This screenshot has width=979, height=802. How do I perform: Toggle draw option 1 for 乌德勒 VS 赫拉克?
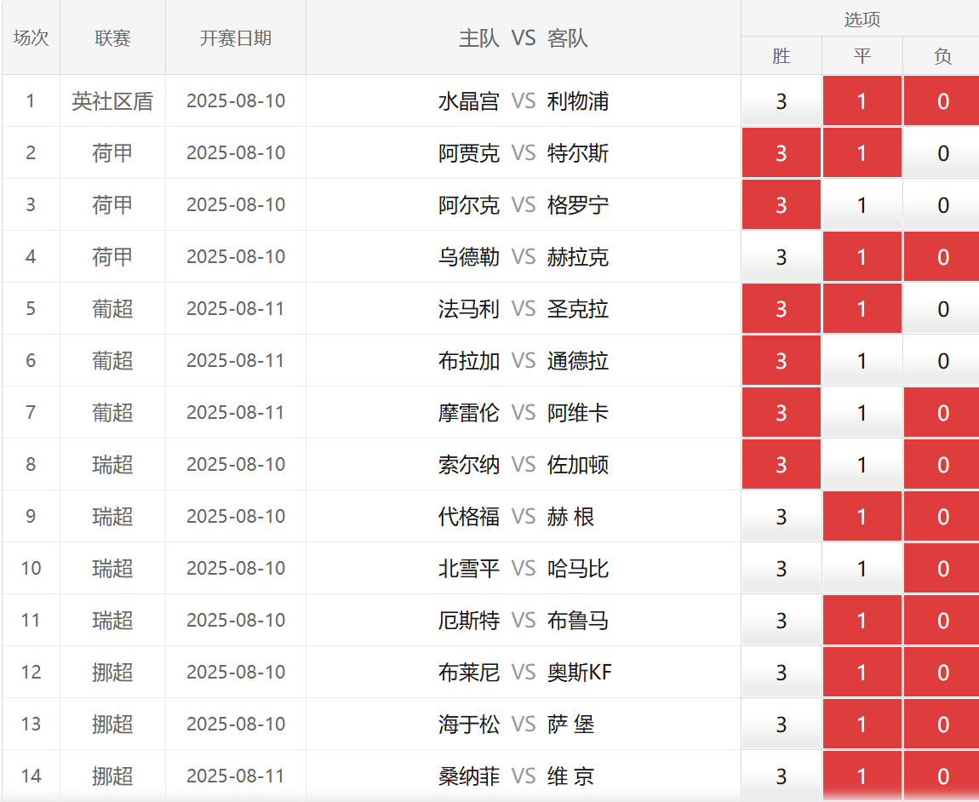tap(862, 257)
